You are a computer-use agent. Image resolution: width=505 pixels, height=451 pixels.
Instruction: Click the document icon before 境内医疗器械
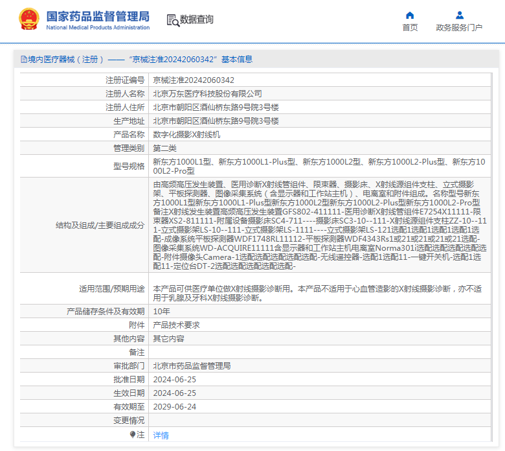coord(23,60)
